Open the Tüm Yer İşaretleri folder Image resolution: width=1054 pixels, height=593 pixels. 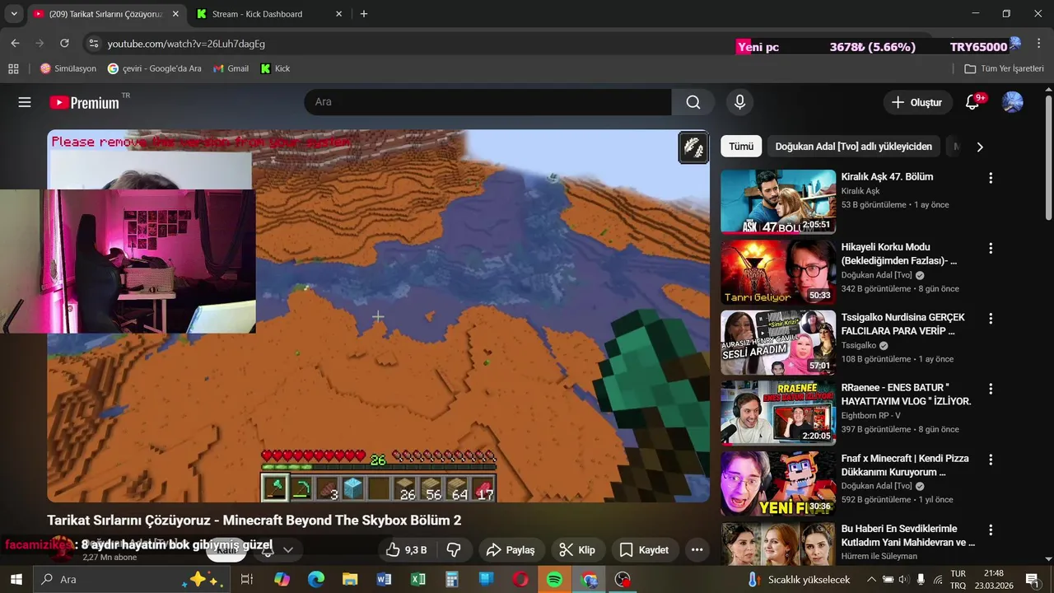(x=1004, y=68)
